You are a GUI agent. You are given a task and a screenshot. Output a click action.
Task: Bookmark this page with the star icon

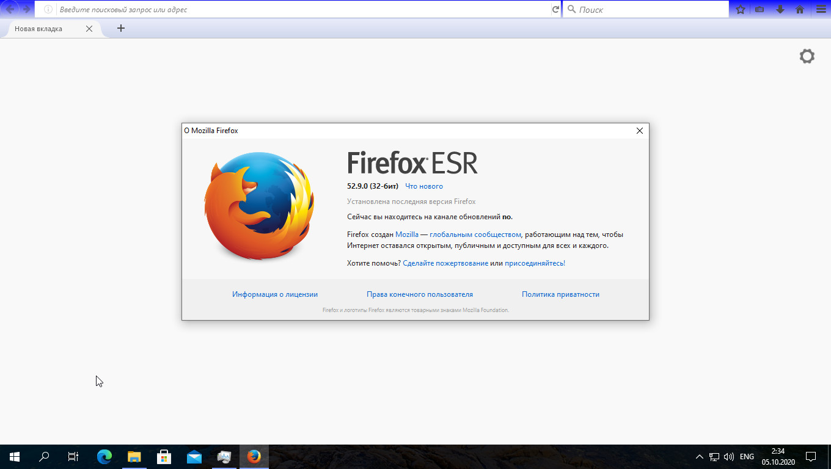point(739,9)
